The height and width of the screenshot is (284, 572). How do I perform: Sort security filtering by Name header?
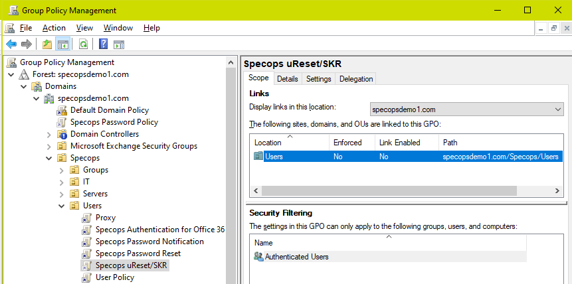coord(389,243)
